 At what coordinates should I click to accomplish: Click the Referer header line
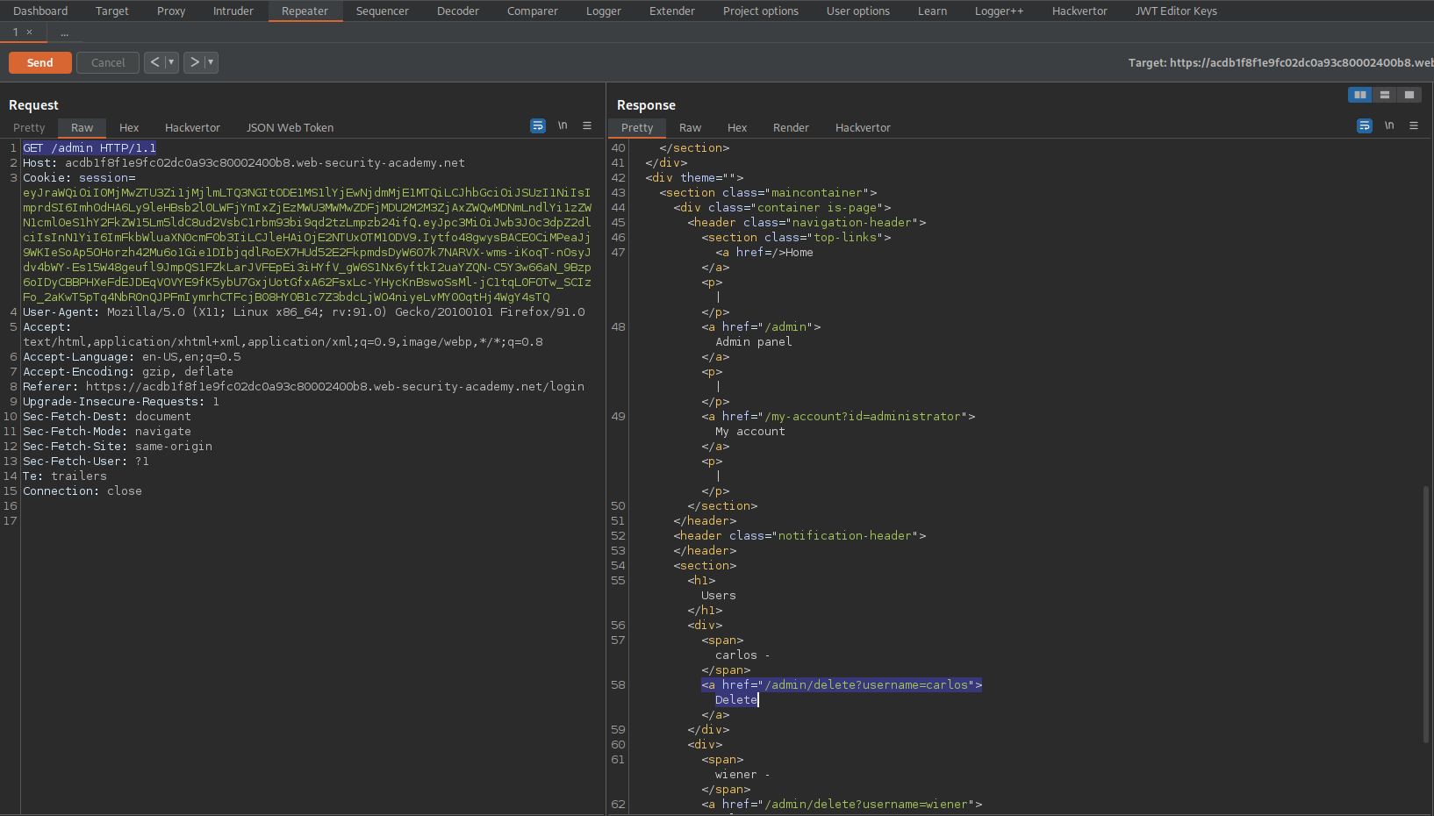(x=304, y=387)
